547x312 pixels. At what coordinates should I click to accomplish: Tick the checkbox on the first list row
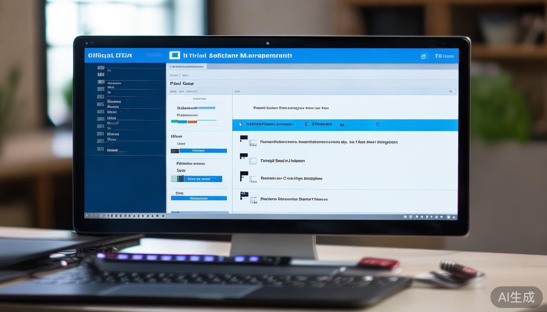click(x=253, y=143)
